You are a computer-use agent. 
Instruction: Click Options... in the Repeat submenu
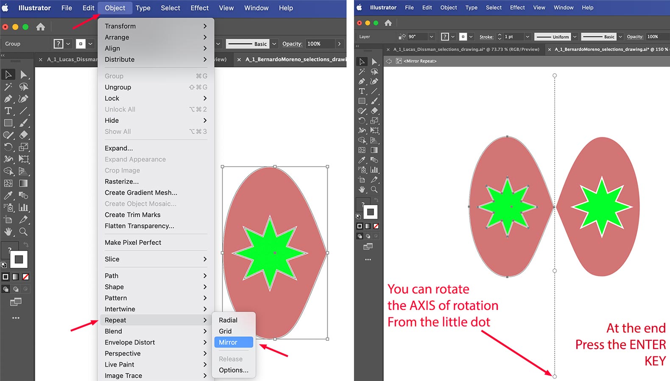(x=233, y=370)
